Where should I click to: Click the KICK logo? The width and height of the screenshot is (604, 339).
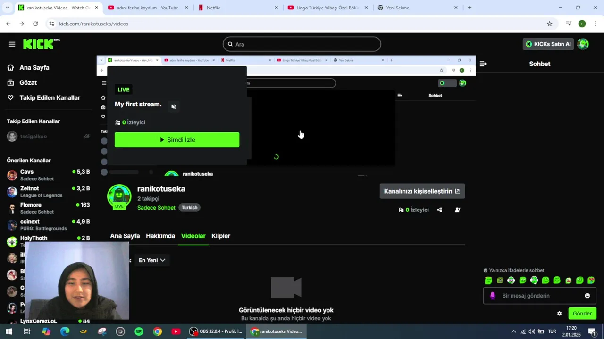[42, 44]
